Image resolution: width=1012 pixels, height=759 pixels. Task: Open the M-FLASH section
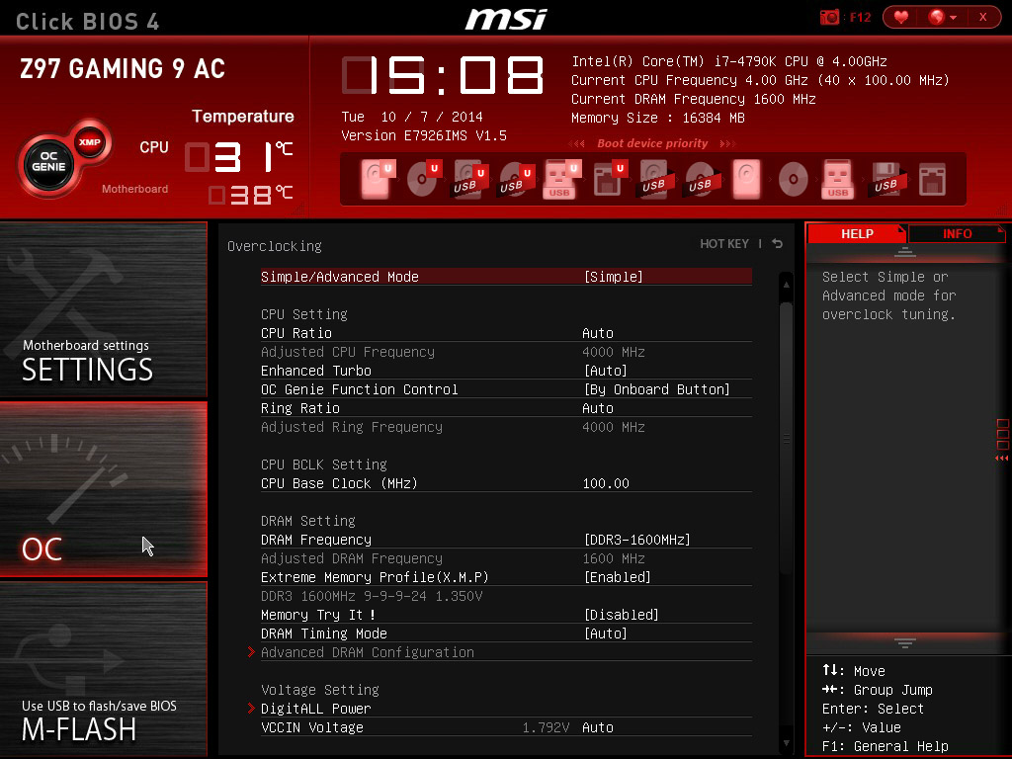pyautogui.click(x=104, y=670)
